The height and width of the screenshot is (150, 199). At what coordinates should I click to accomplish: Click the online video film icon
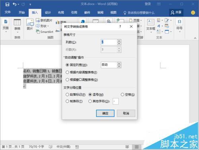point(96,21)
